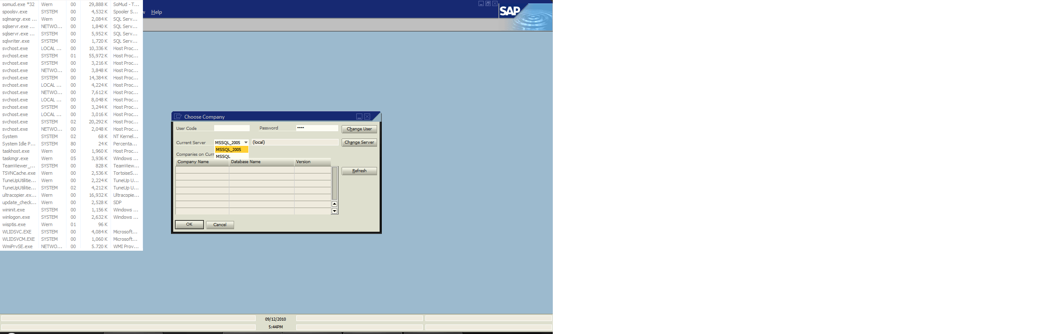Screen dimensions: 1046x334
Task: Select ultracopier.exe process row
Action: 71,195
